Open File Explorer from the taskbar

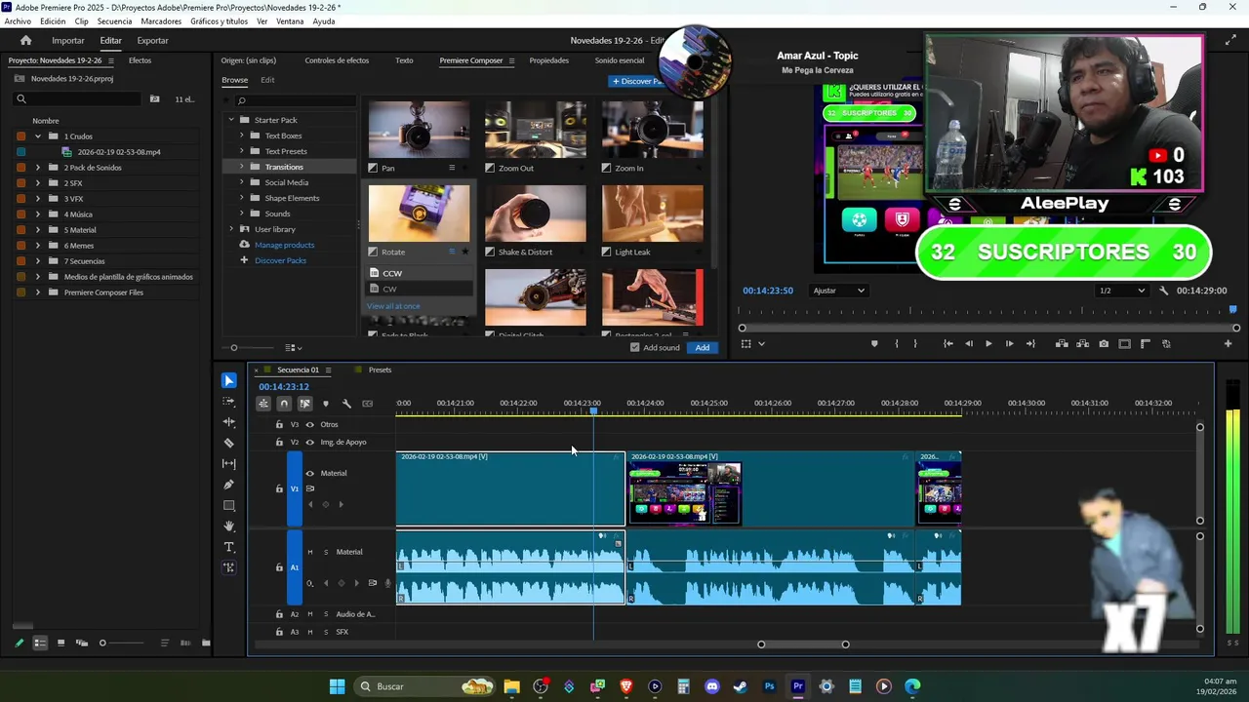511,686
